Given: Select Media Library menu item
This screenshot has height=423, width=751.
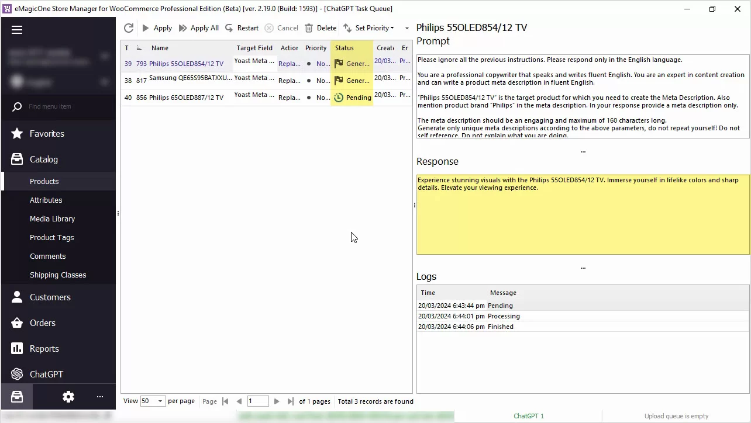Looking at the screenshot, I should [52, 219].
